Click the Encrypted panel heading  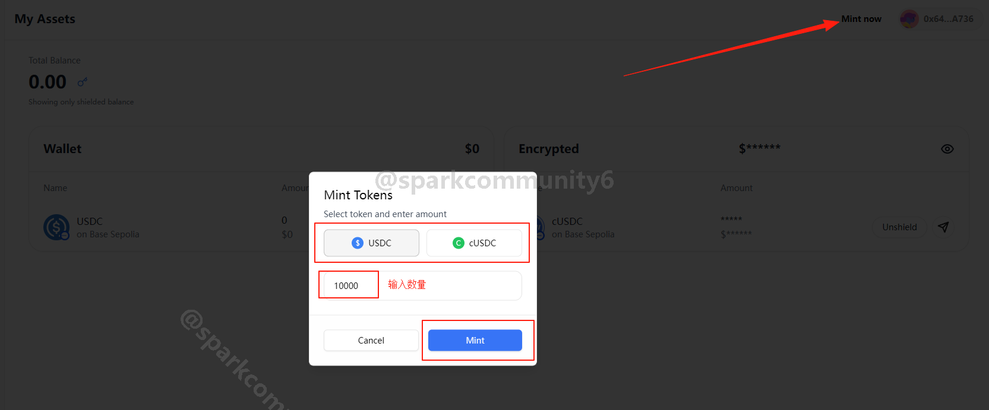pos(549,149)
